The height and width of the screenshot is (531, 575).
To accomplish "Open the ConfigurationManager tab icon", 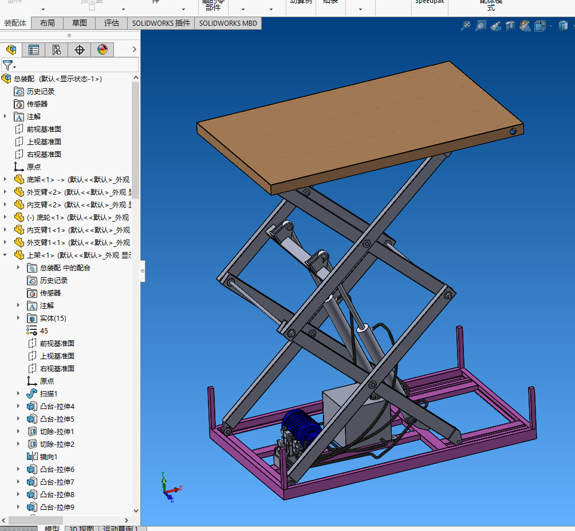I will coord(56,50).
